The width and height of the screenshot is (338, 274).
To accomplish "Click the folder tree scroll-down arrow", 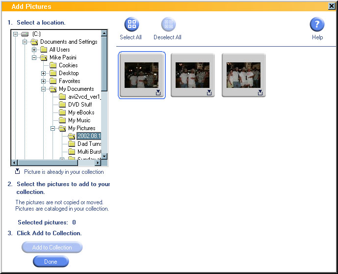I will click(104, 156).
